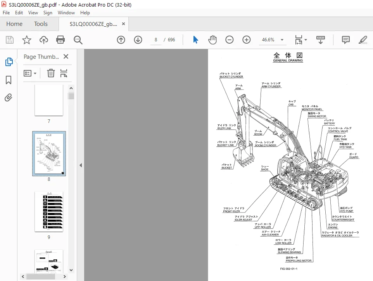Image resolution: width=373 pixels, height=281 pixels.
Task: Select the thumbnail below page 9
Action: point(49,261)
